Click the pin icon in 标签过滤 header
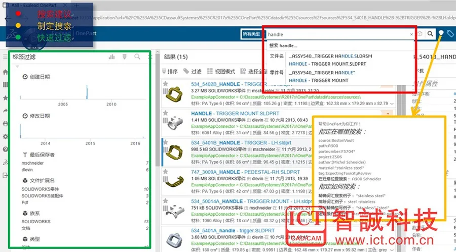 coord(125,57)
